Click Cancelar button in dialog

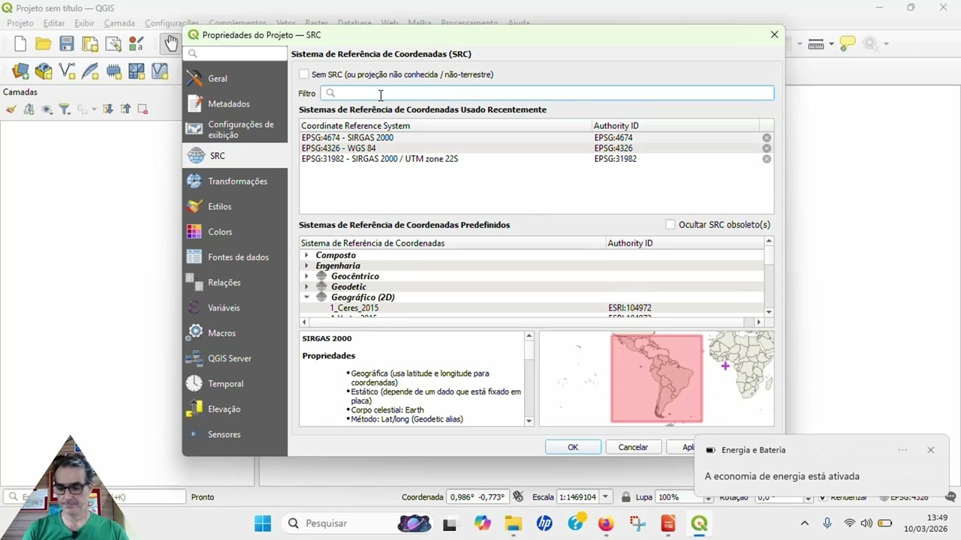[x=633, y=447]
